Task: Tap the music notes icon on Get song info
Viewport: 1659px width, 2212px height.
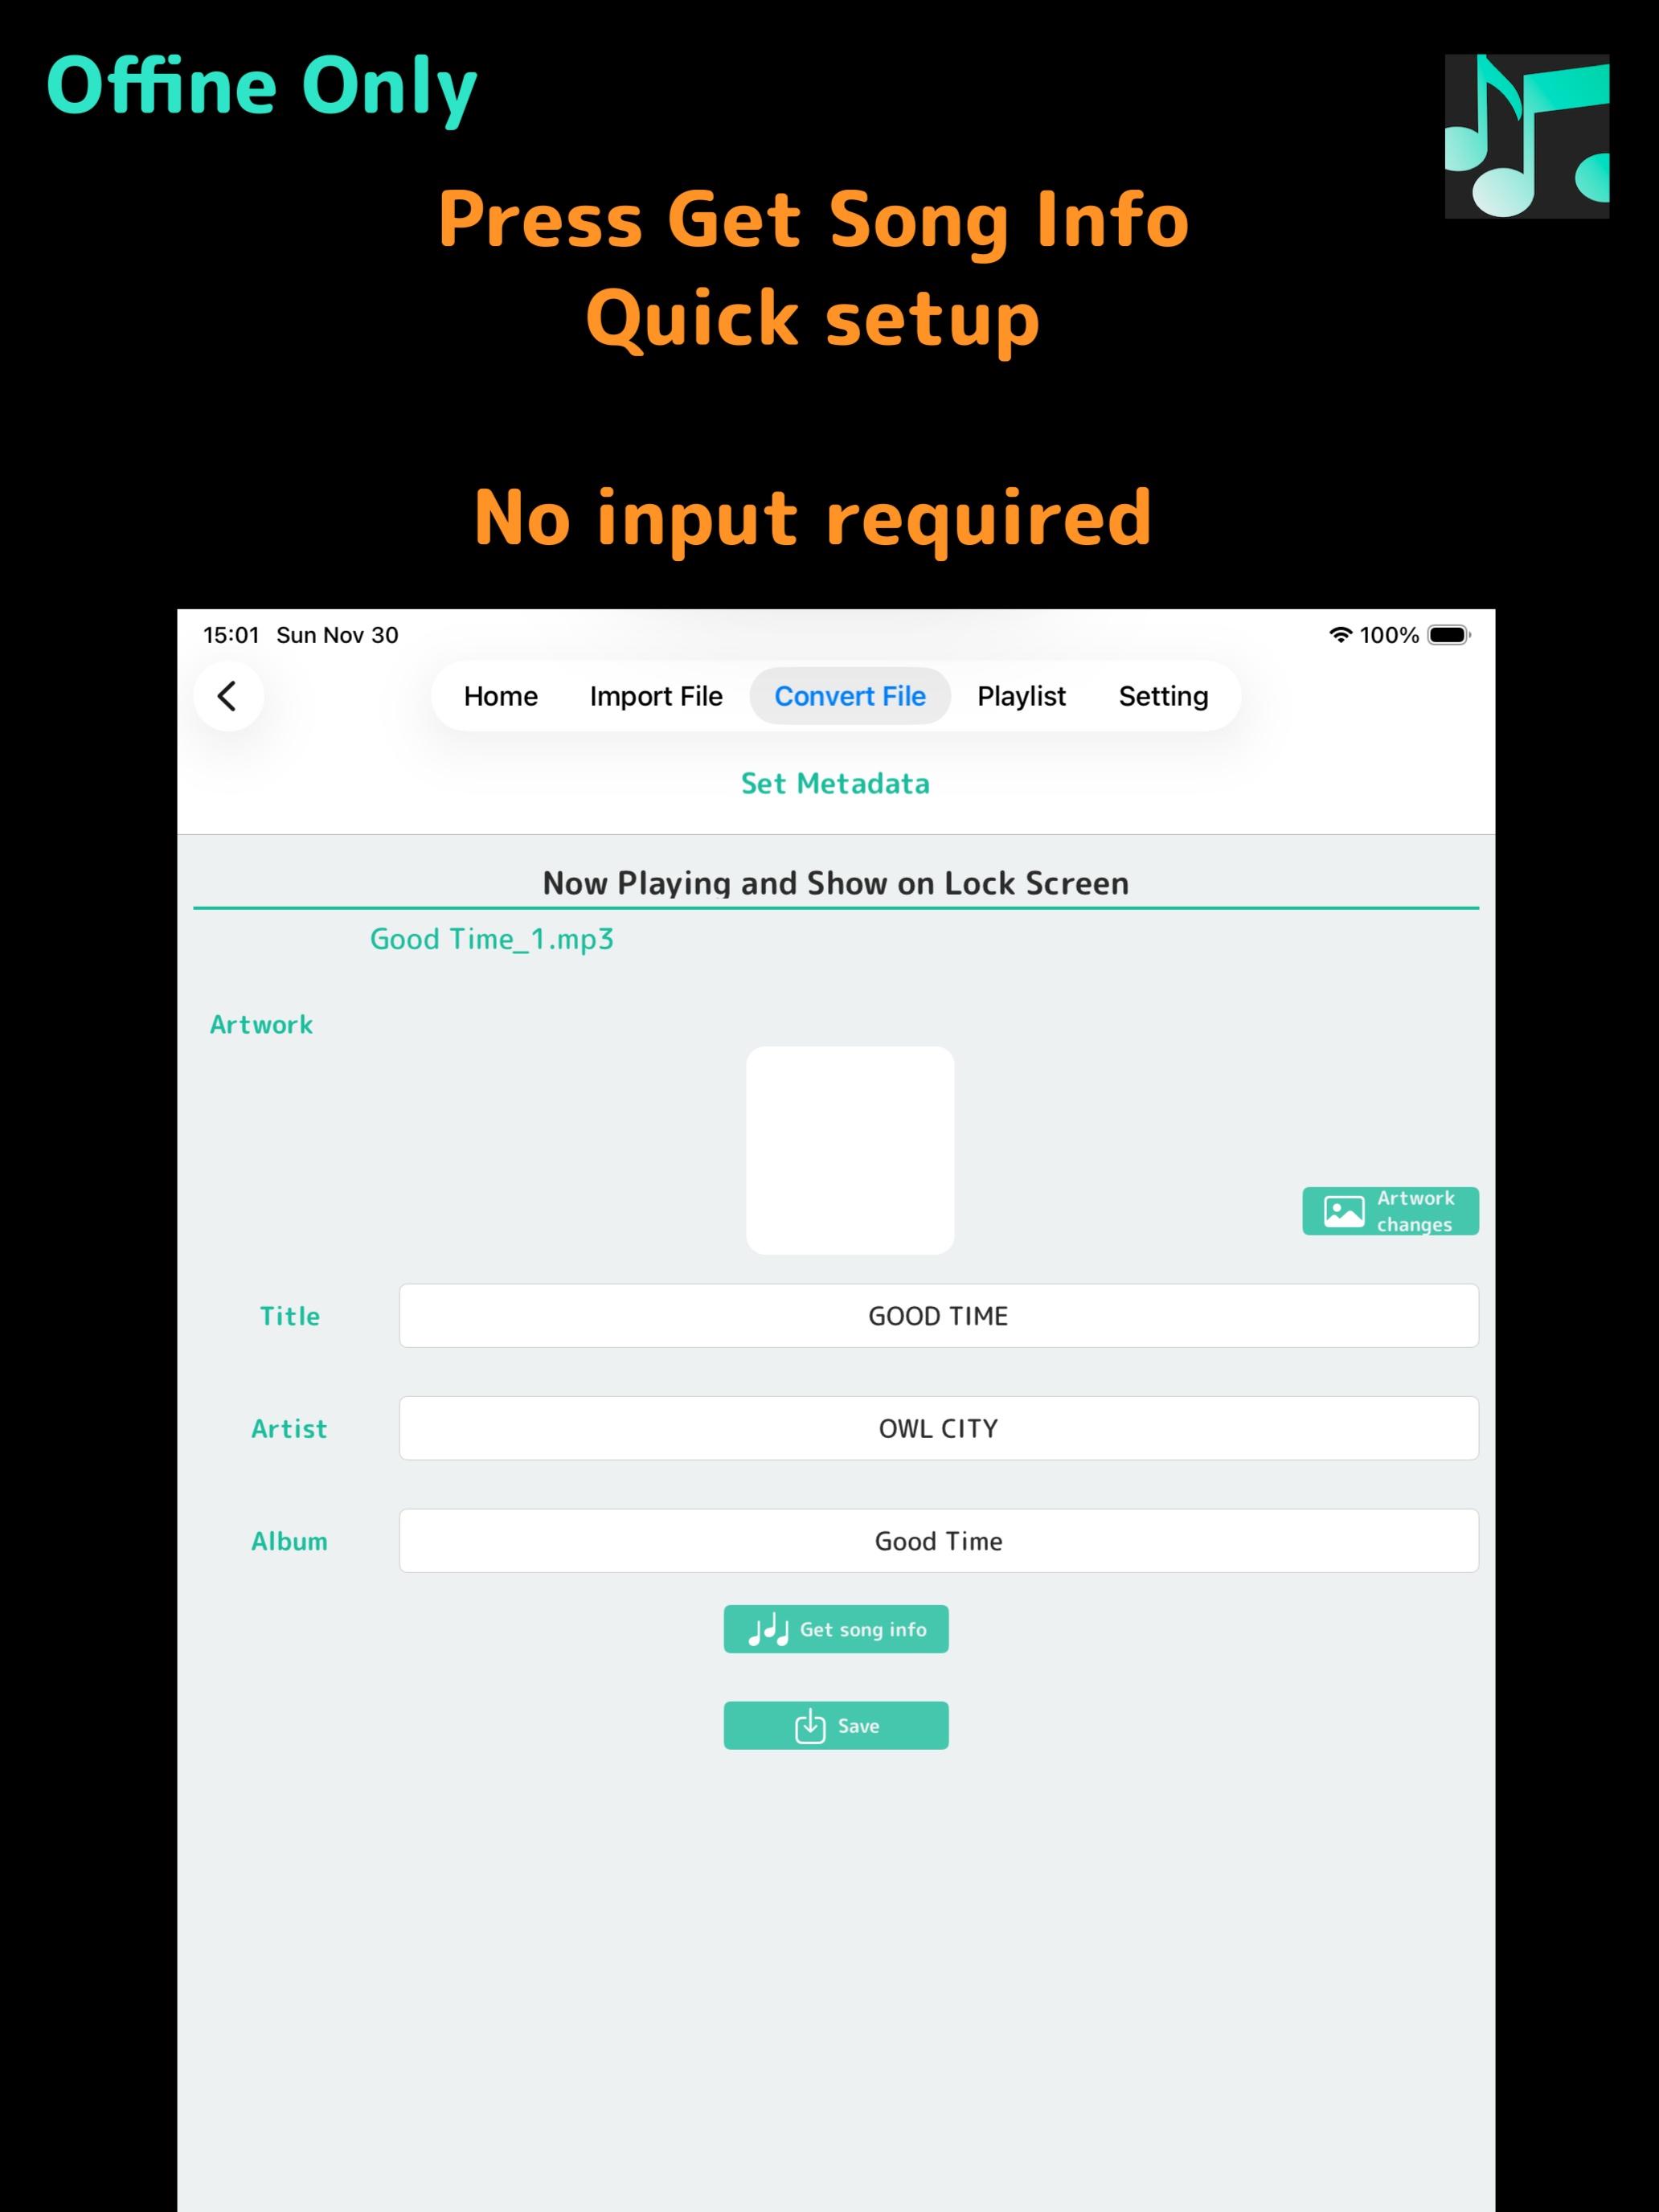Action: [768, 1630]
